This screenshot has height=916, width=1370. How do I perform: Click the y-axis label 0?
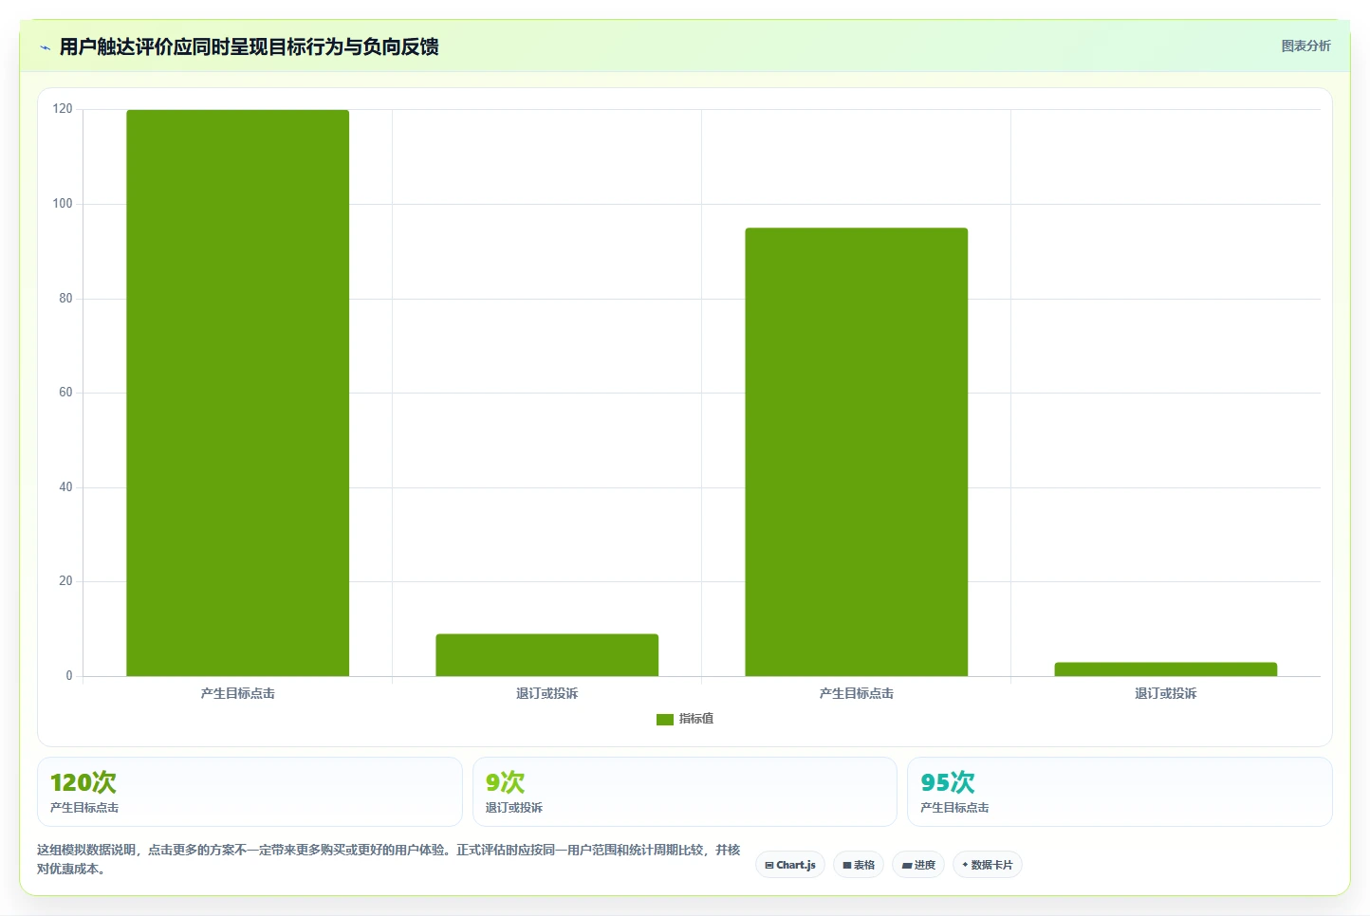point(69,676)
